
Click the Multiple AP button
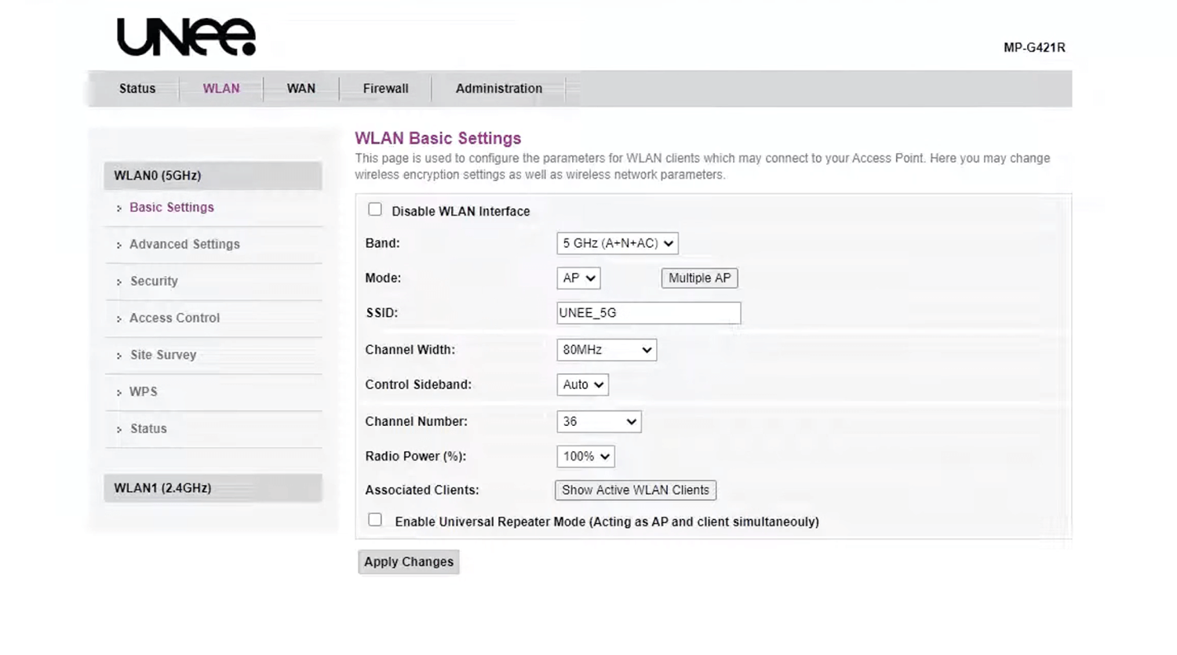coord(699,278)
